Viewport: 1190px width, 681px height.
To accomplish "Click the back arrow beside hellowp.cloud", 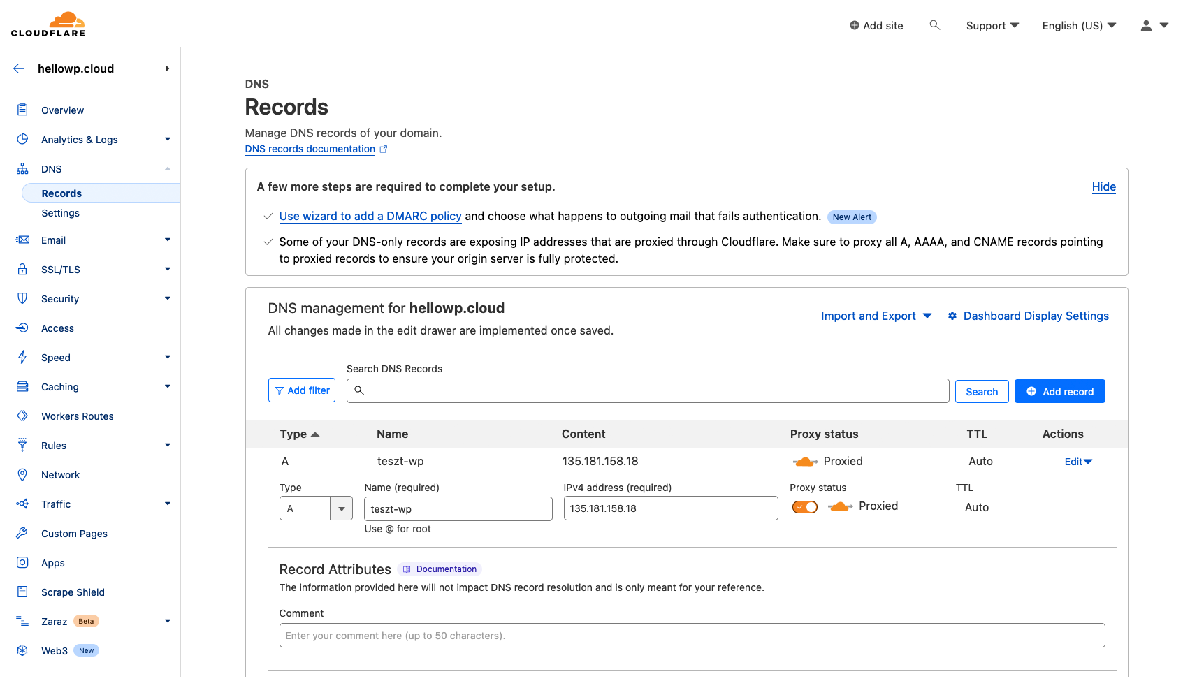I will tap(19, 68).
